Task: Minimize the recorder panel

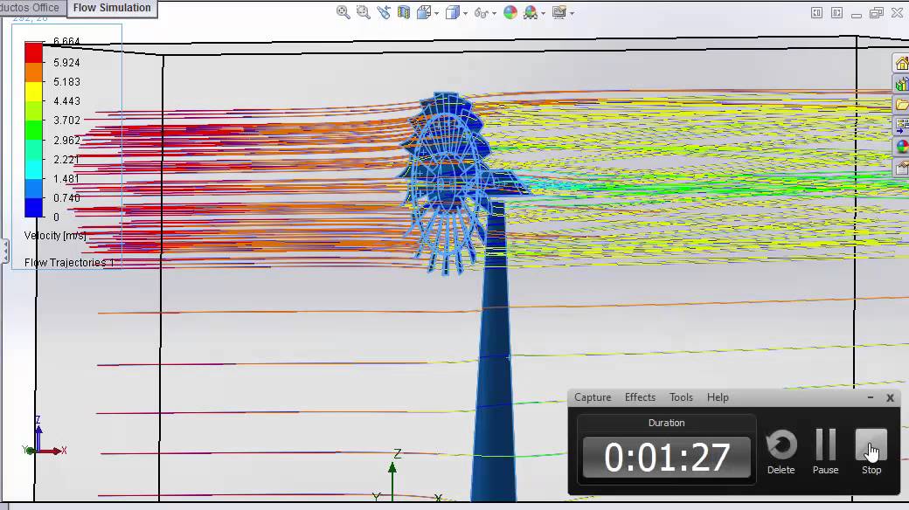Action: click(x=871, y=397)
